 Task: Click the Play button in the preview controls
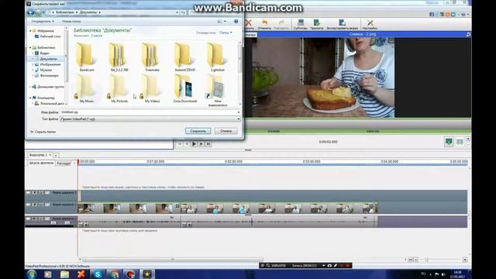click(194, 144)
